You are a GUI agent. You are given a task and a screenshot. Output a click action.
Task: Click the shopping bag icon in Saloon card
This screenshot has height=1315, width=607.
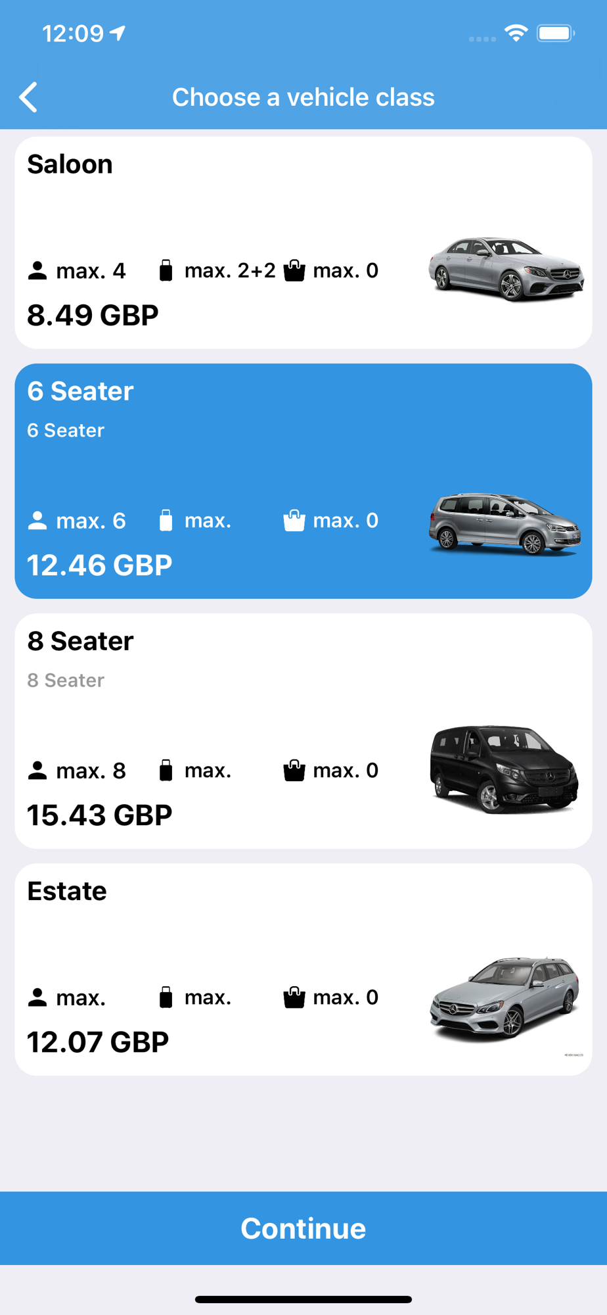click(294, 270)
